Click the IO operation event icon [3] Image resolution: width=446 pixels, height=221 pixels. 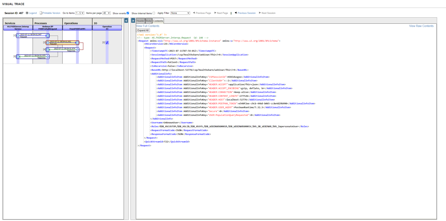pyautogui.click(x=107, y=43)
